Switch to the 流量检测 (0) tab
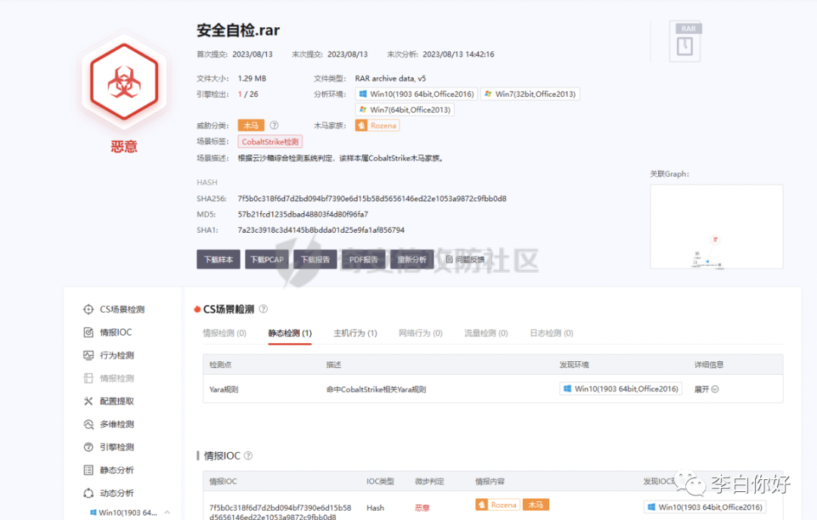The width and height of the screenshot is (817, 520). tap(486, 333)
